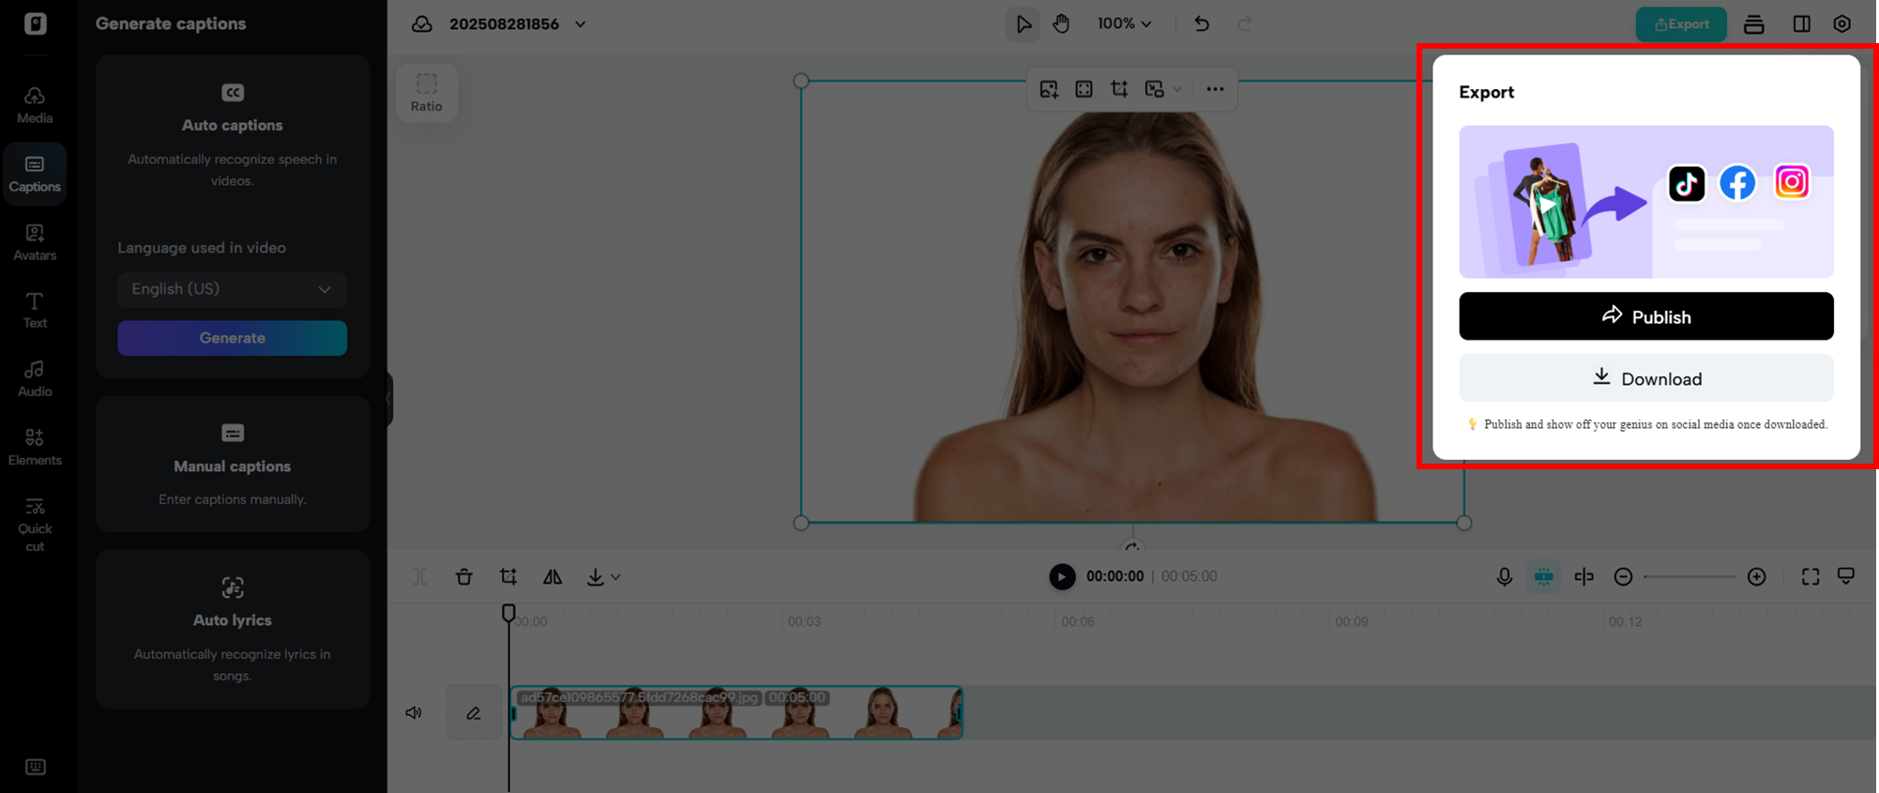Select the Manual captions option

pyautogui.click(x=233, y=465)
